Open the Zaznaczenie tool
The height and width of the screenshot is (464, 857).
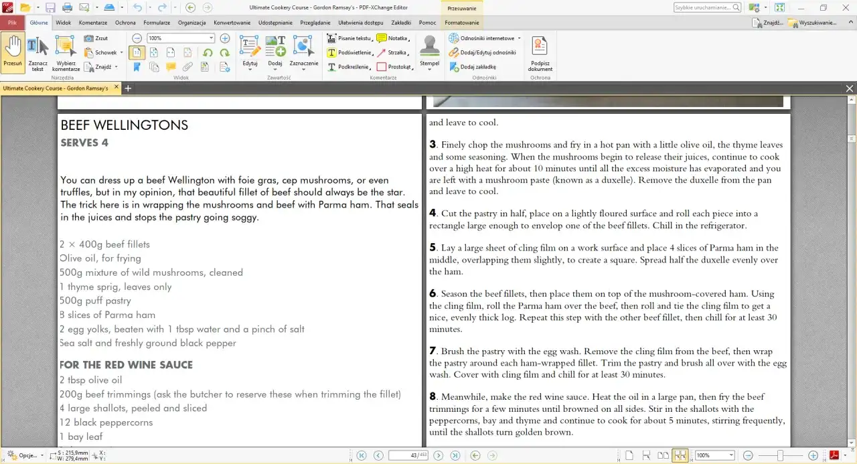304,52
